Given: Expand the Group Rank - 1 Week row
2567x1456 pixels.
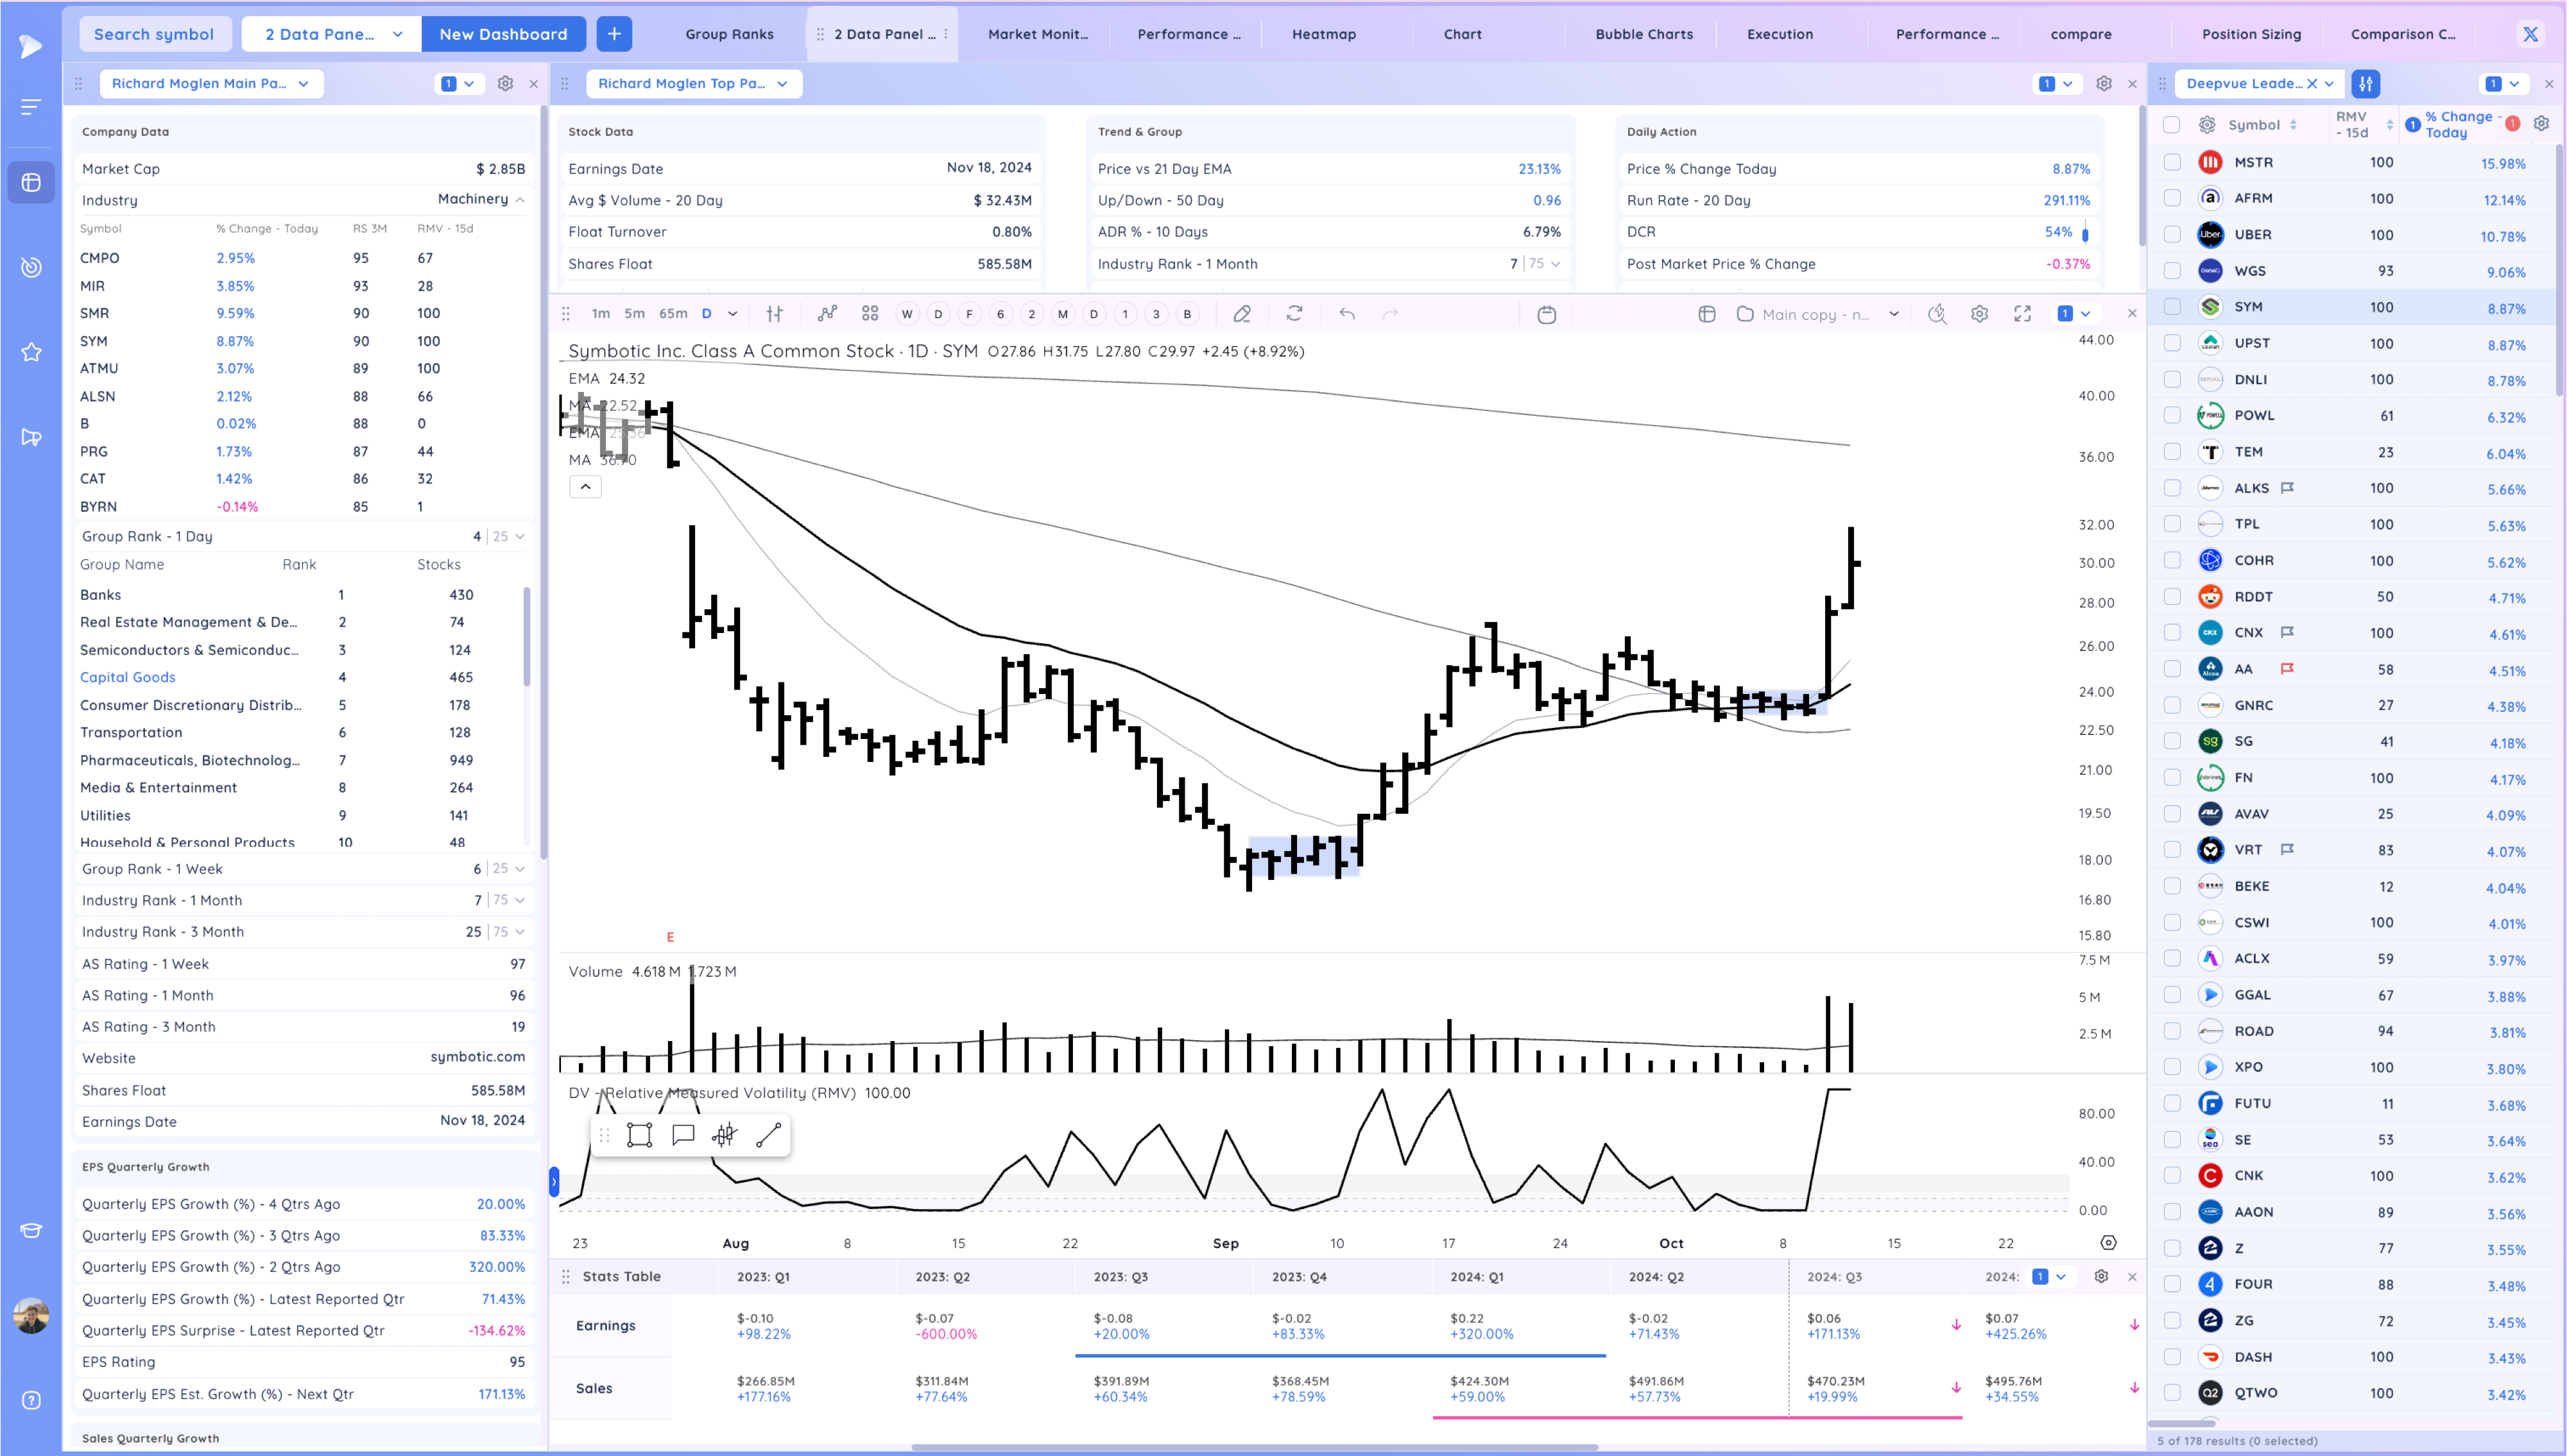Looking at the screenshot, I should pos(519,869).
